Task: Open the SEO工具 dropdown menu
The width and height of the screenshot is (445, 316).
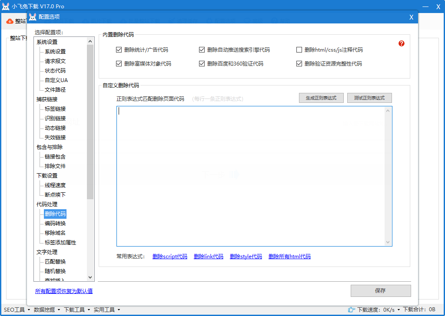Action: [17, 309]
